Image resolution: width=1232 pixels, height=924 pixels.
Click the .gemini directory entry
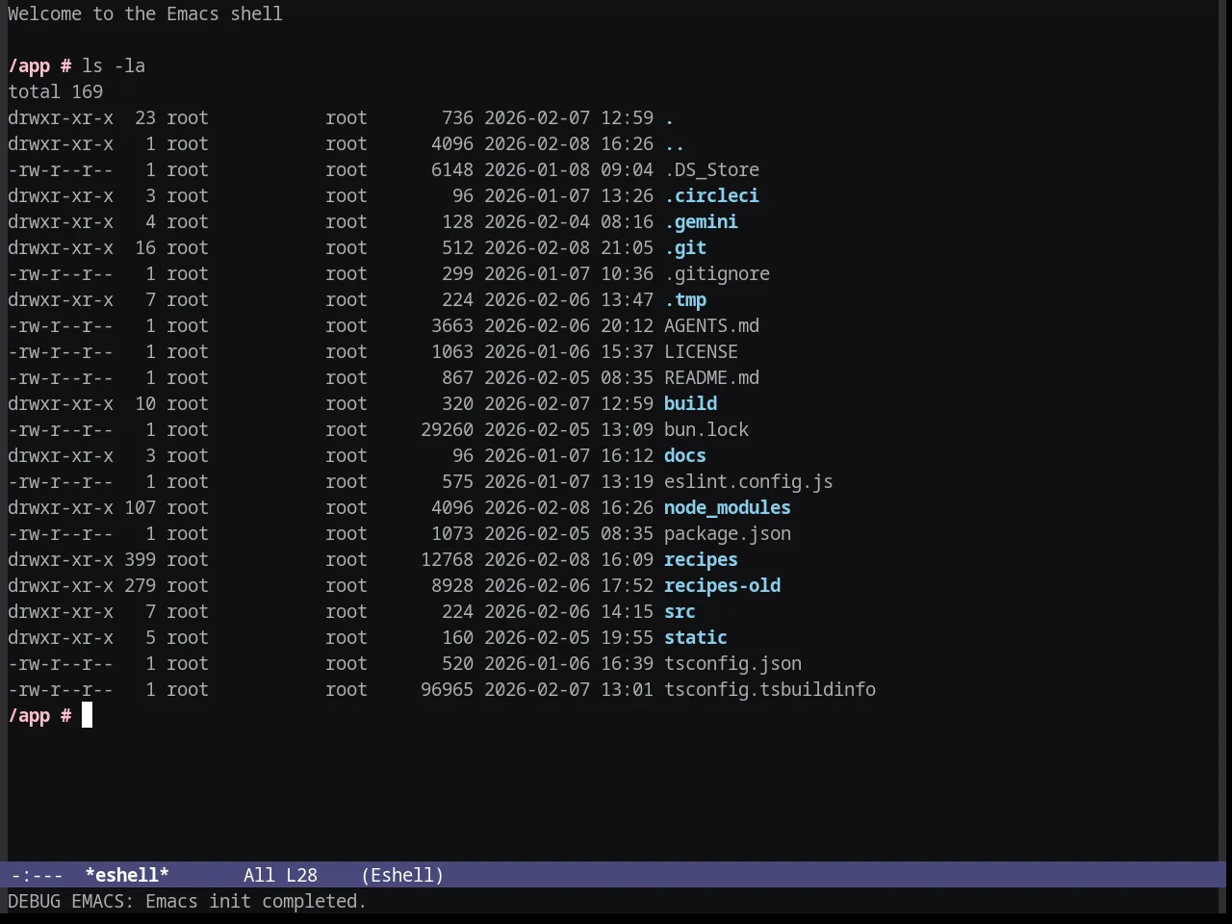point(701,221)
